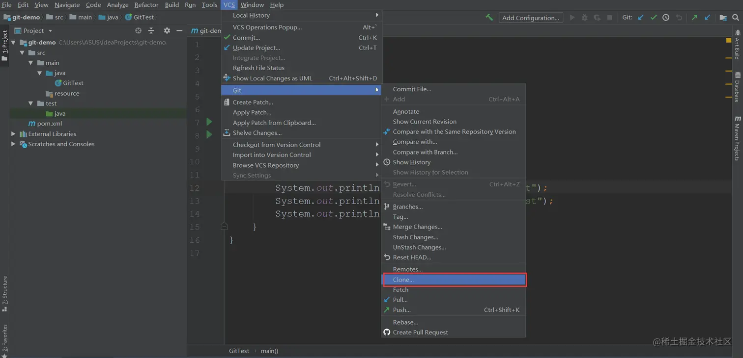
Task: Click the Search Everywhere magnifier icon
Action: click(x=735, y=17)
